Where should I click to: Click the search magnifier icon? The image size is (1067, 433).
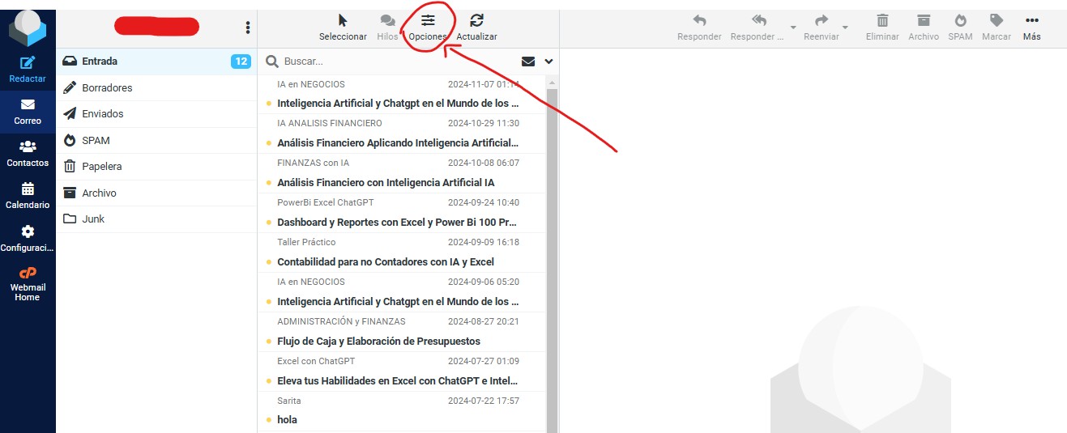272,61
